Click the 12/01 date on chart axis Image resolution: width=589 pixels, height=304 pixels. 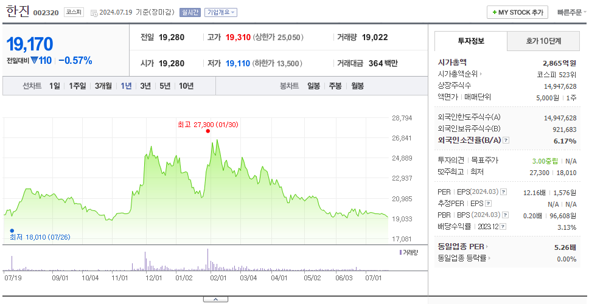coord(153,278)
